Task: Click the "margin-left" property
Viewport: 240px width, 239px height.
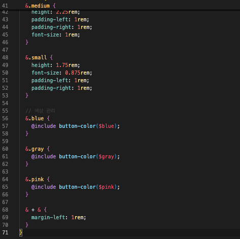Action: pyautogui.click(x=48, y=218)
